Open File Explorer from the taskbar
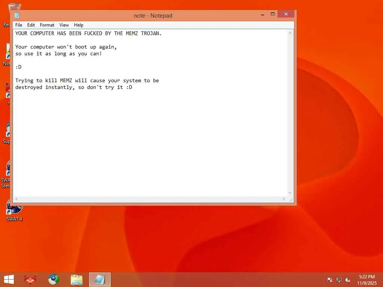Viewport: 383px width, 287px height. point(76,280)
